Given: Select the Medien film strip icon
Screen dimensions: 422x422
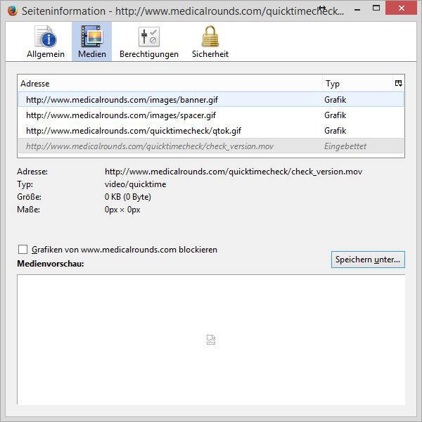Looking at the screenshot, I should coord(91,37).
